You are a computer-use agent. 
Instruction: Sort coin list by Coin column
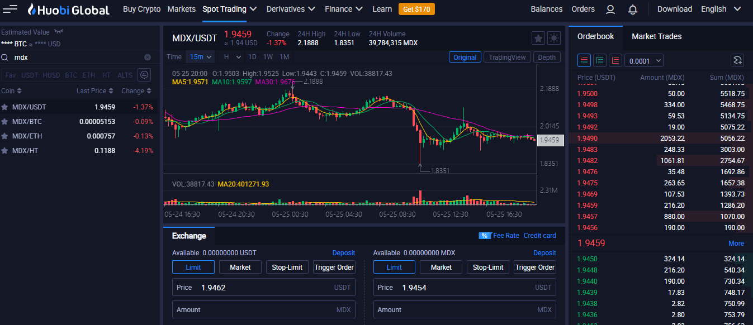coord(11,91)
